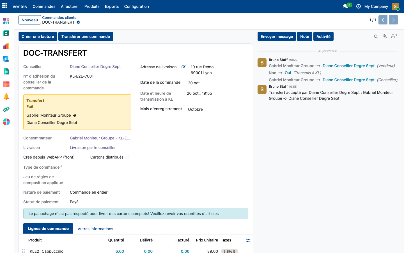The width and height of the screenshot is (404, 253).
Task: Schedule an Activité
Action: 323,37
